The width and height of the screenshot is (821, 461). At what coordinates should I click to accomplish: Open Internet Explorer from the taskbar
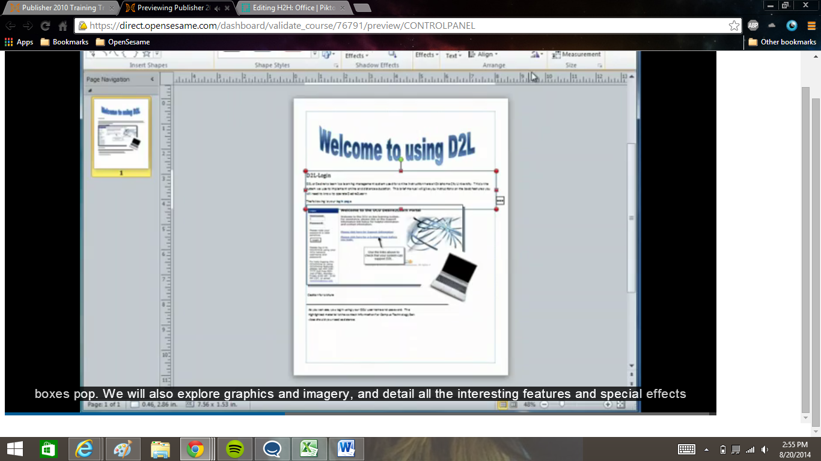(85, 448)
